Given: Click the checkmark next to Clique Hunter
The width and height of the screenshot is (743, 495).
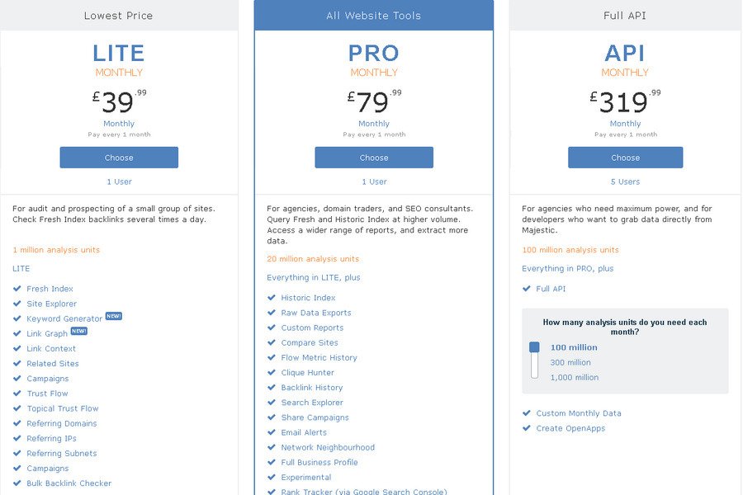Looking at the screenshot, I should click(x=272, y=373).
